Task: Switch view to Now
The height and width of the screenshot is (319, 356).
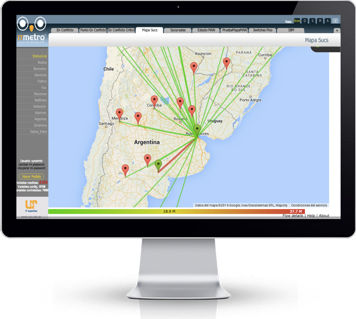Action: tap(297, 21)
